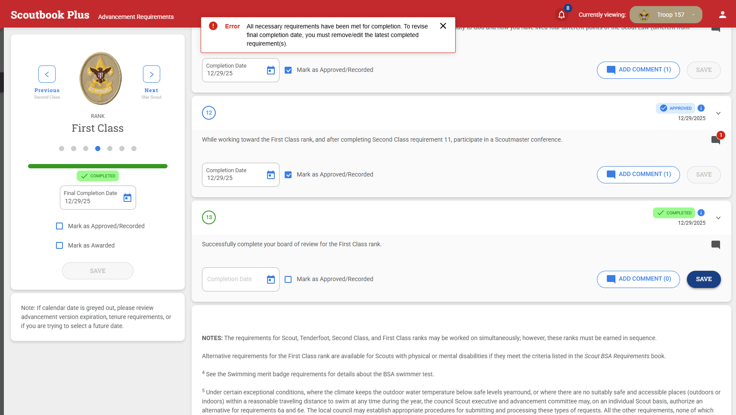Screen dimensions: 736x415
Task: Open comment bubble on requirement 13 text
Action: click(716, 245)
